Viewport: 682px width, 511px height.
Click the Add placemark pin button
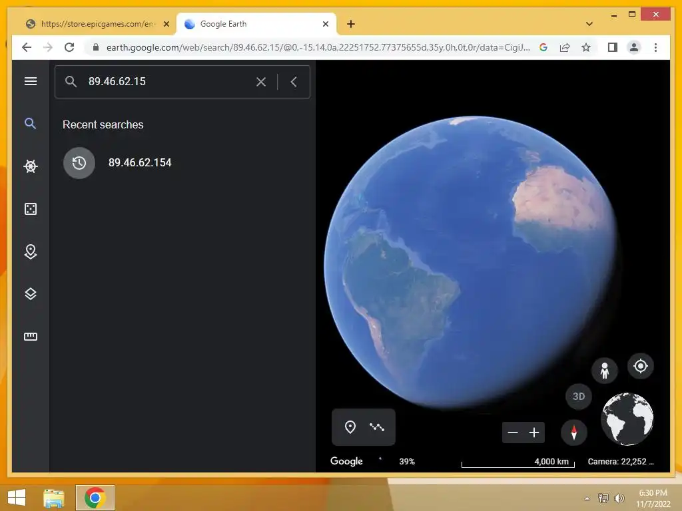350,427
